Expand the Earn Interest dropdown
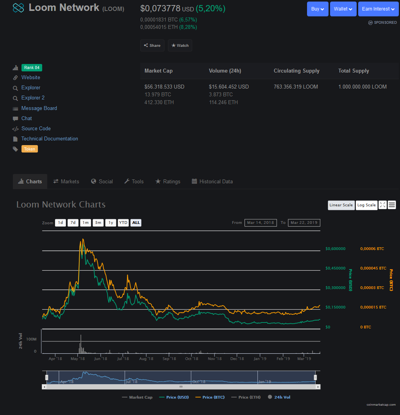Image resolution: width=400 pixels, height=415 pixels. click(378, 9)
